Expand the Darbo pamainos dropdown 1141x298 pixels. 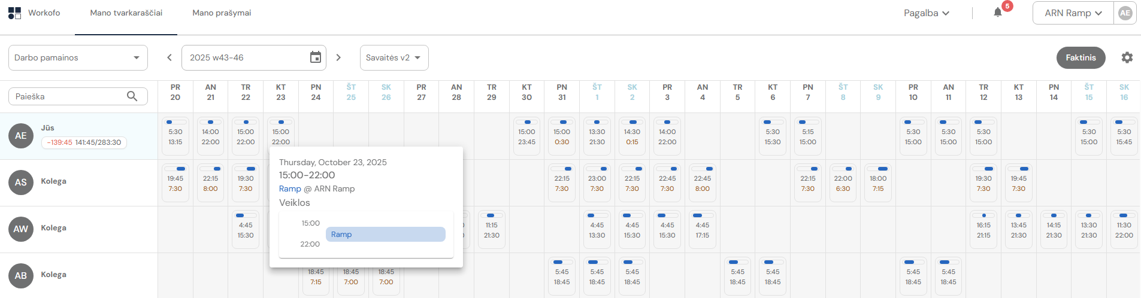(78, 58)
